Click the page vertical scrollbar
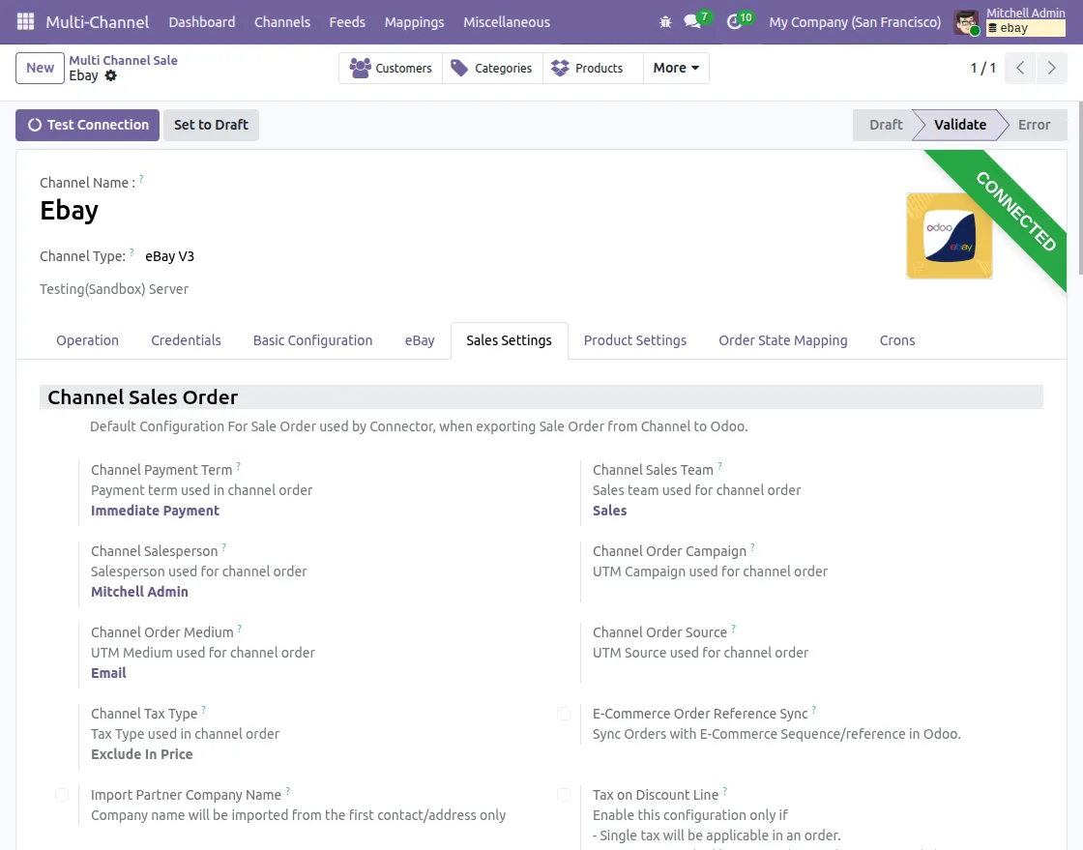1083x850 pixels. tap(1079, 190)
